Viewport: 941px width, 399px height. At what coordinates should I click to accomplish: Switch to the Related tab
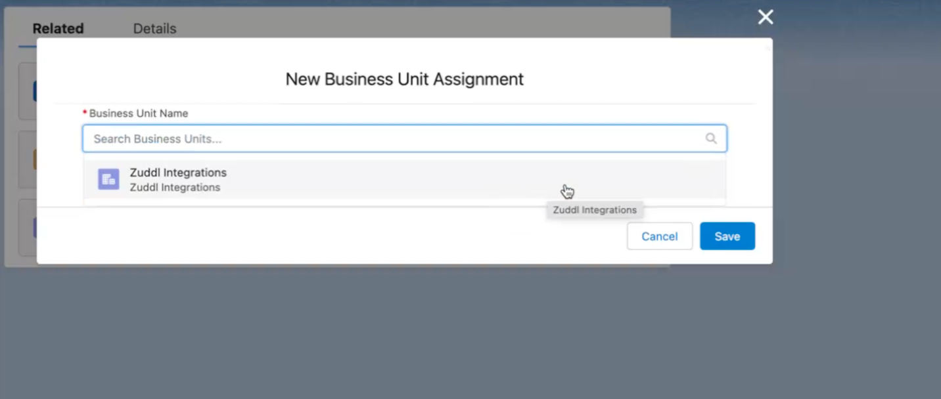pos(58,29)
